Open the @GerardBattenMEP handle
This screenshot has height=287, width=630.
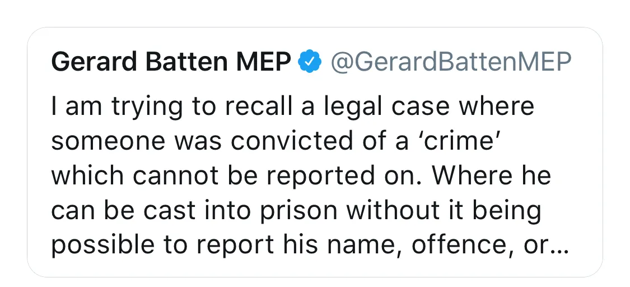click(x=451, y=62)
